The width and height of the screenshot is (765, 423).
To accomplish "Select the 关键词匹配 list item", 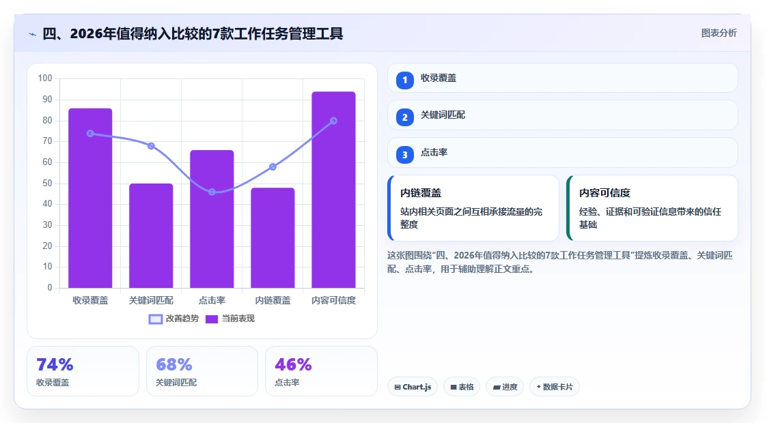I will (x=563, y=115).
